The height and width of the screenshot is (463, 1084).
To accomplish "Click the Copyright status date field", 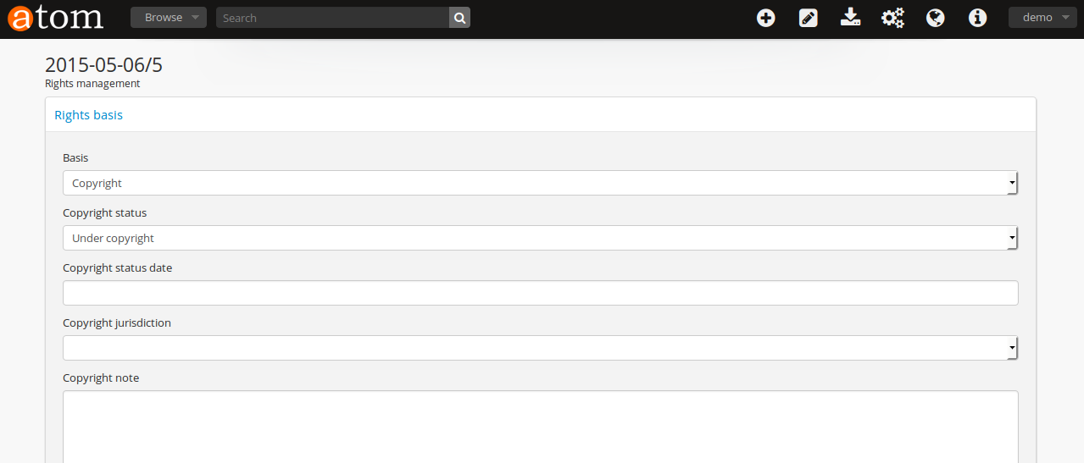I will 540,293.
